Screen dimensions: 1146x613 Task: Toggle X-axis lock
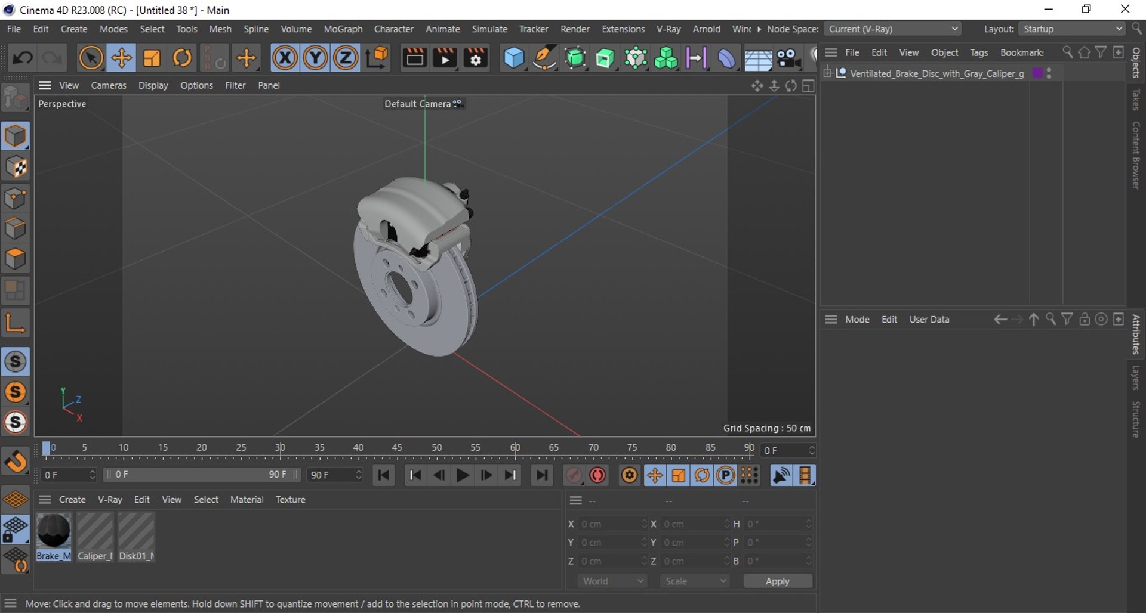pyautogui.click(x=285, y=58)
